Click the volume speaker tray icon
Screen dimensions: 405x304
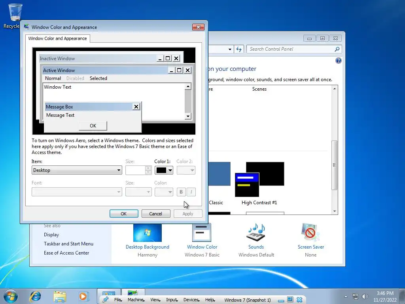[365, 296]
